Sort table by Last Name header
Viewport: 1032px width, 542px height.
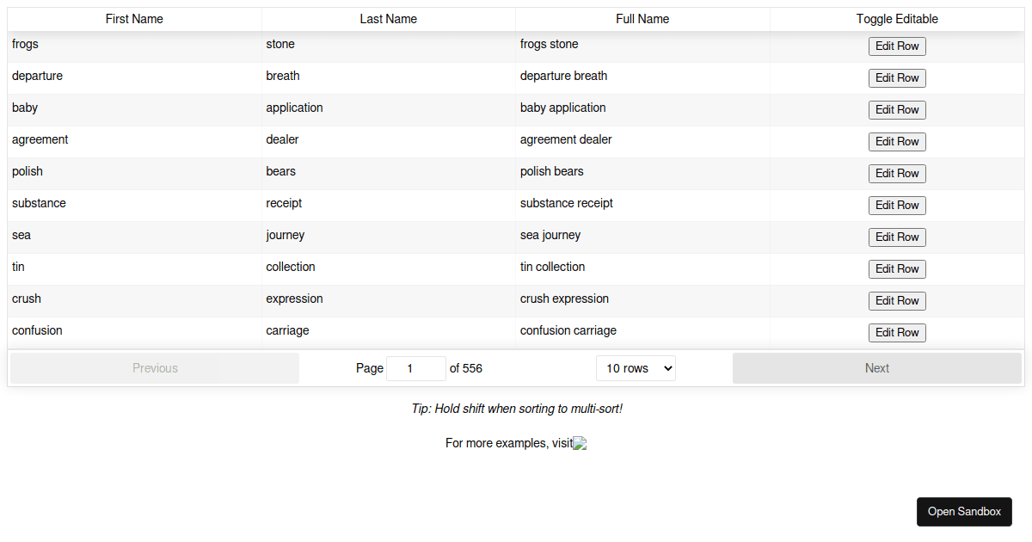(x=389, y=18)
